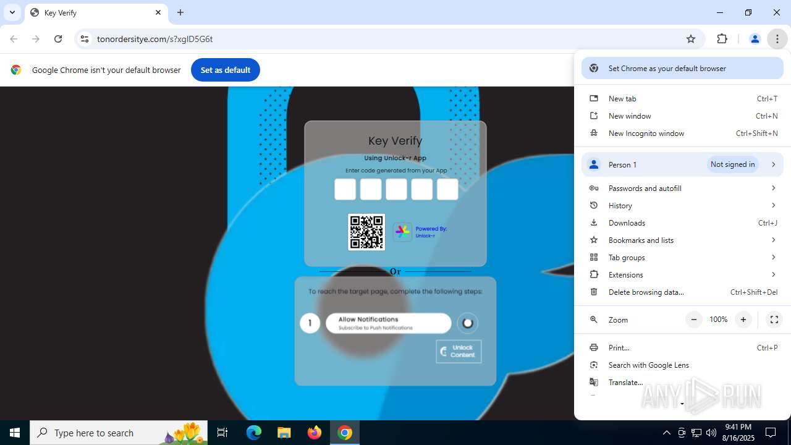Click the Allow Notifications step button
The height and width of the screenshot is (445, 791).
(389, 323)
